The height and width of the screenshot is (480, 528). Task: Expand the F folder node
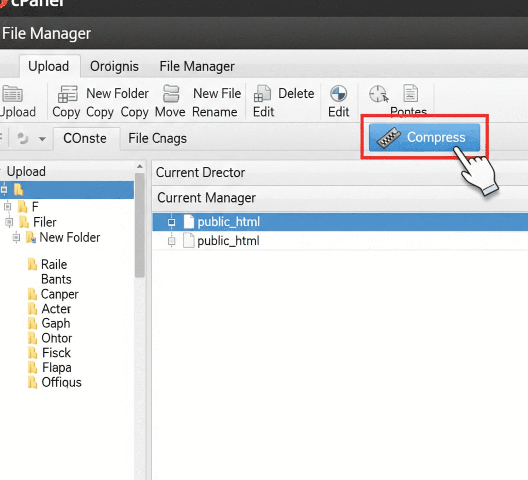pos(8,206)
